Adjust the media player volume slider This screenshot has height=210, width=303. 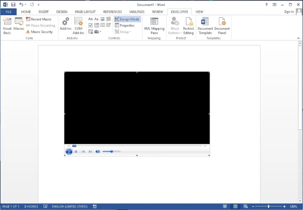[111, 151]
